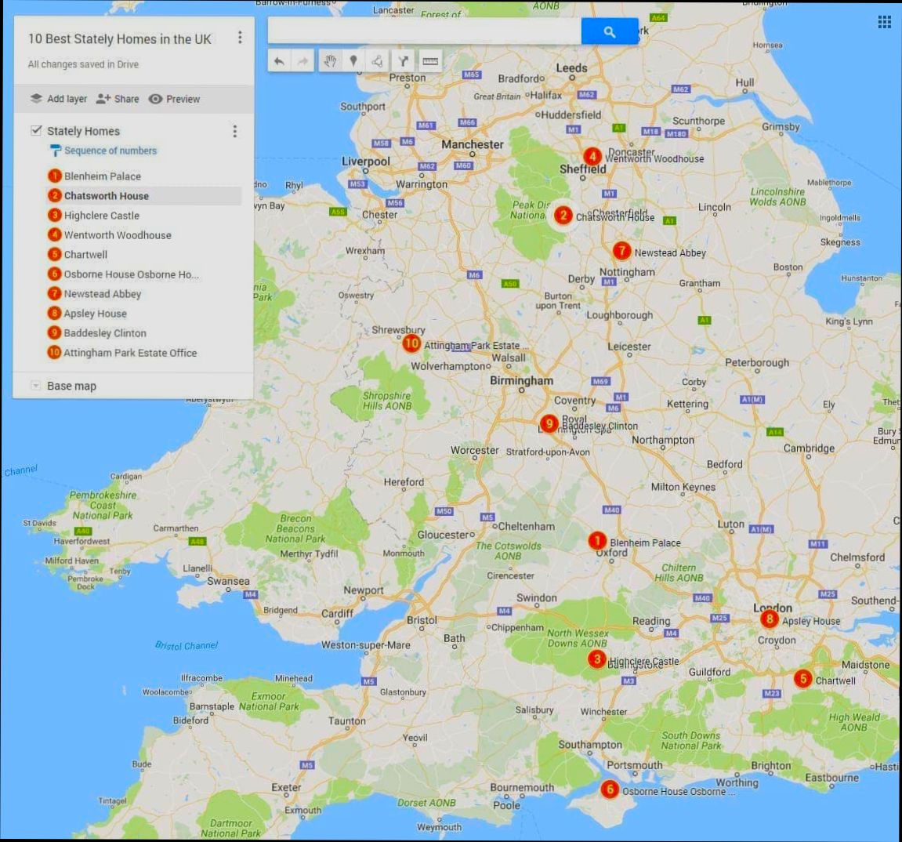Screen dimensions: 902x842
Task: Select the Add marker tool
Action: click(x=354, y=60)
